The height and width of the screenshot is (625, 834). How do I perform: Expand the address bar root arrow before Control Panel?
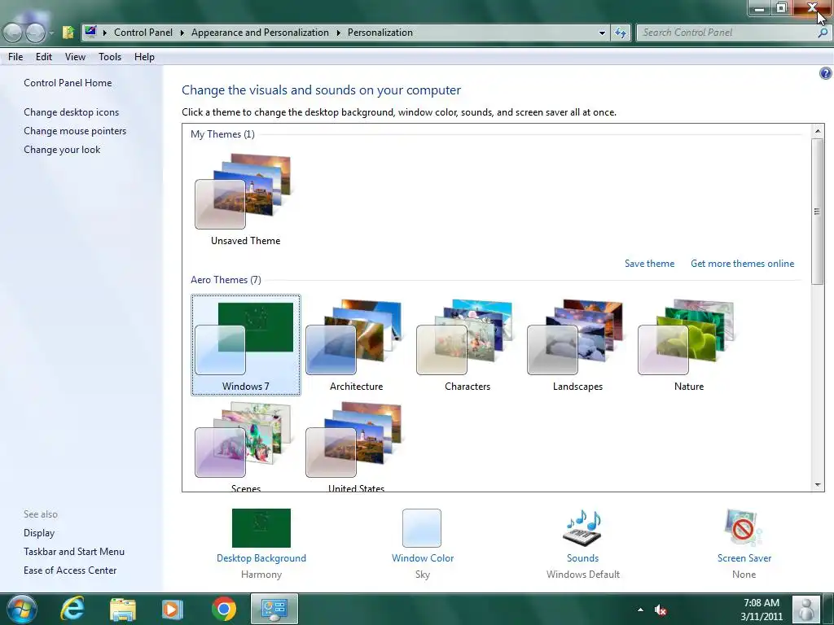104,33
